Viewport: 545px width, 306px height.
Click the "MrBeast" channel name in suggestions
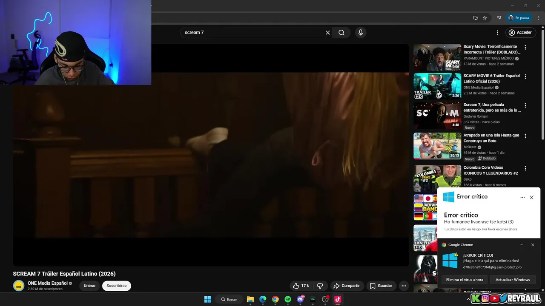tap(470, 147)
